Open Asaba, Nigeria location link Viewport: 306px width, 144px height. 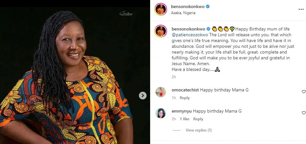tap(183, 13)
